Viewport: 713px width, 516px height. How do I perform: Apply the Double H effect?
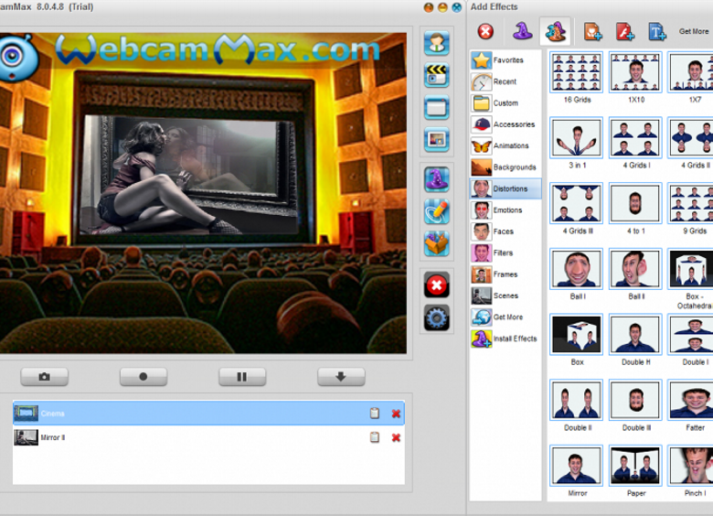[x=635, y=334]
